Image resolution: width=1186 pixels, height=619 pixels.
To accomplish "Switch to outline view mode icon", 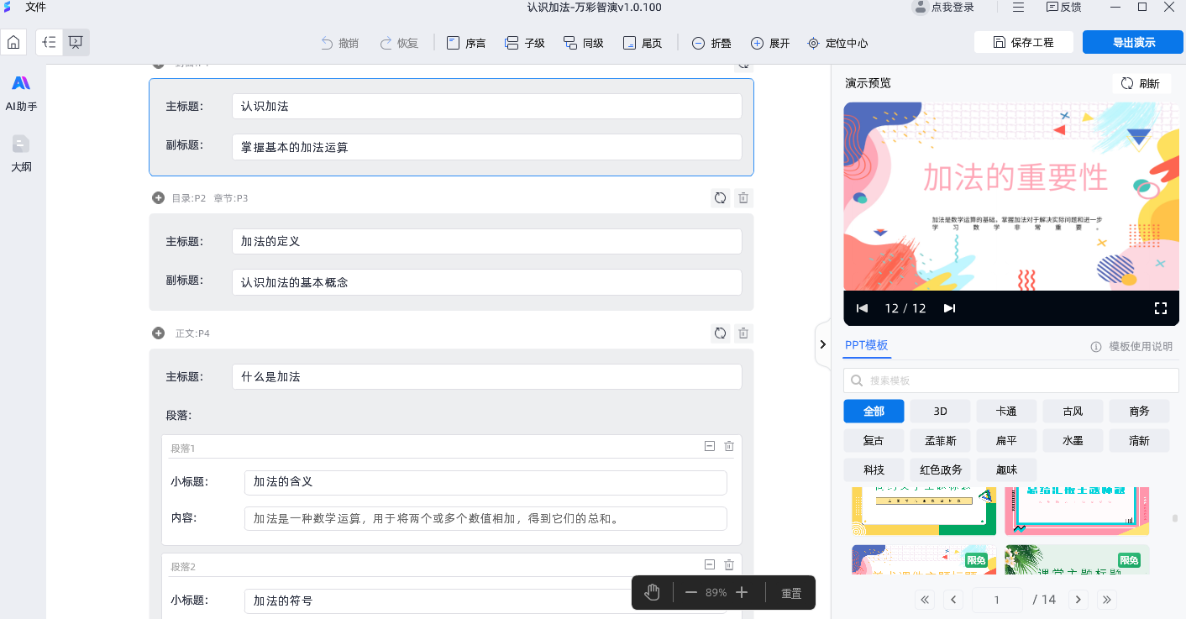I will (50, 42).
